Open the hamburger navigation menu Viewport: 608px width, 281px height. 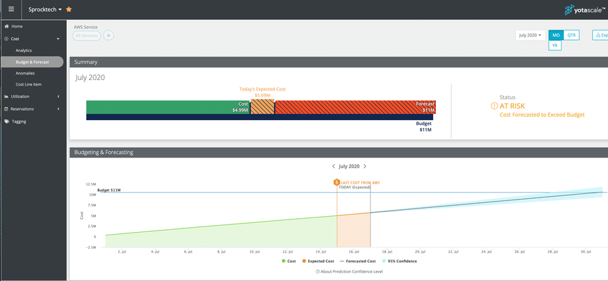[11, 10]
